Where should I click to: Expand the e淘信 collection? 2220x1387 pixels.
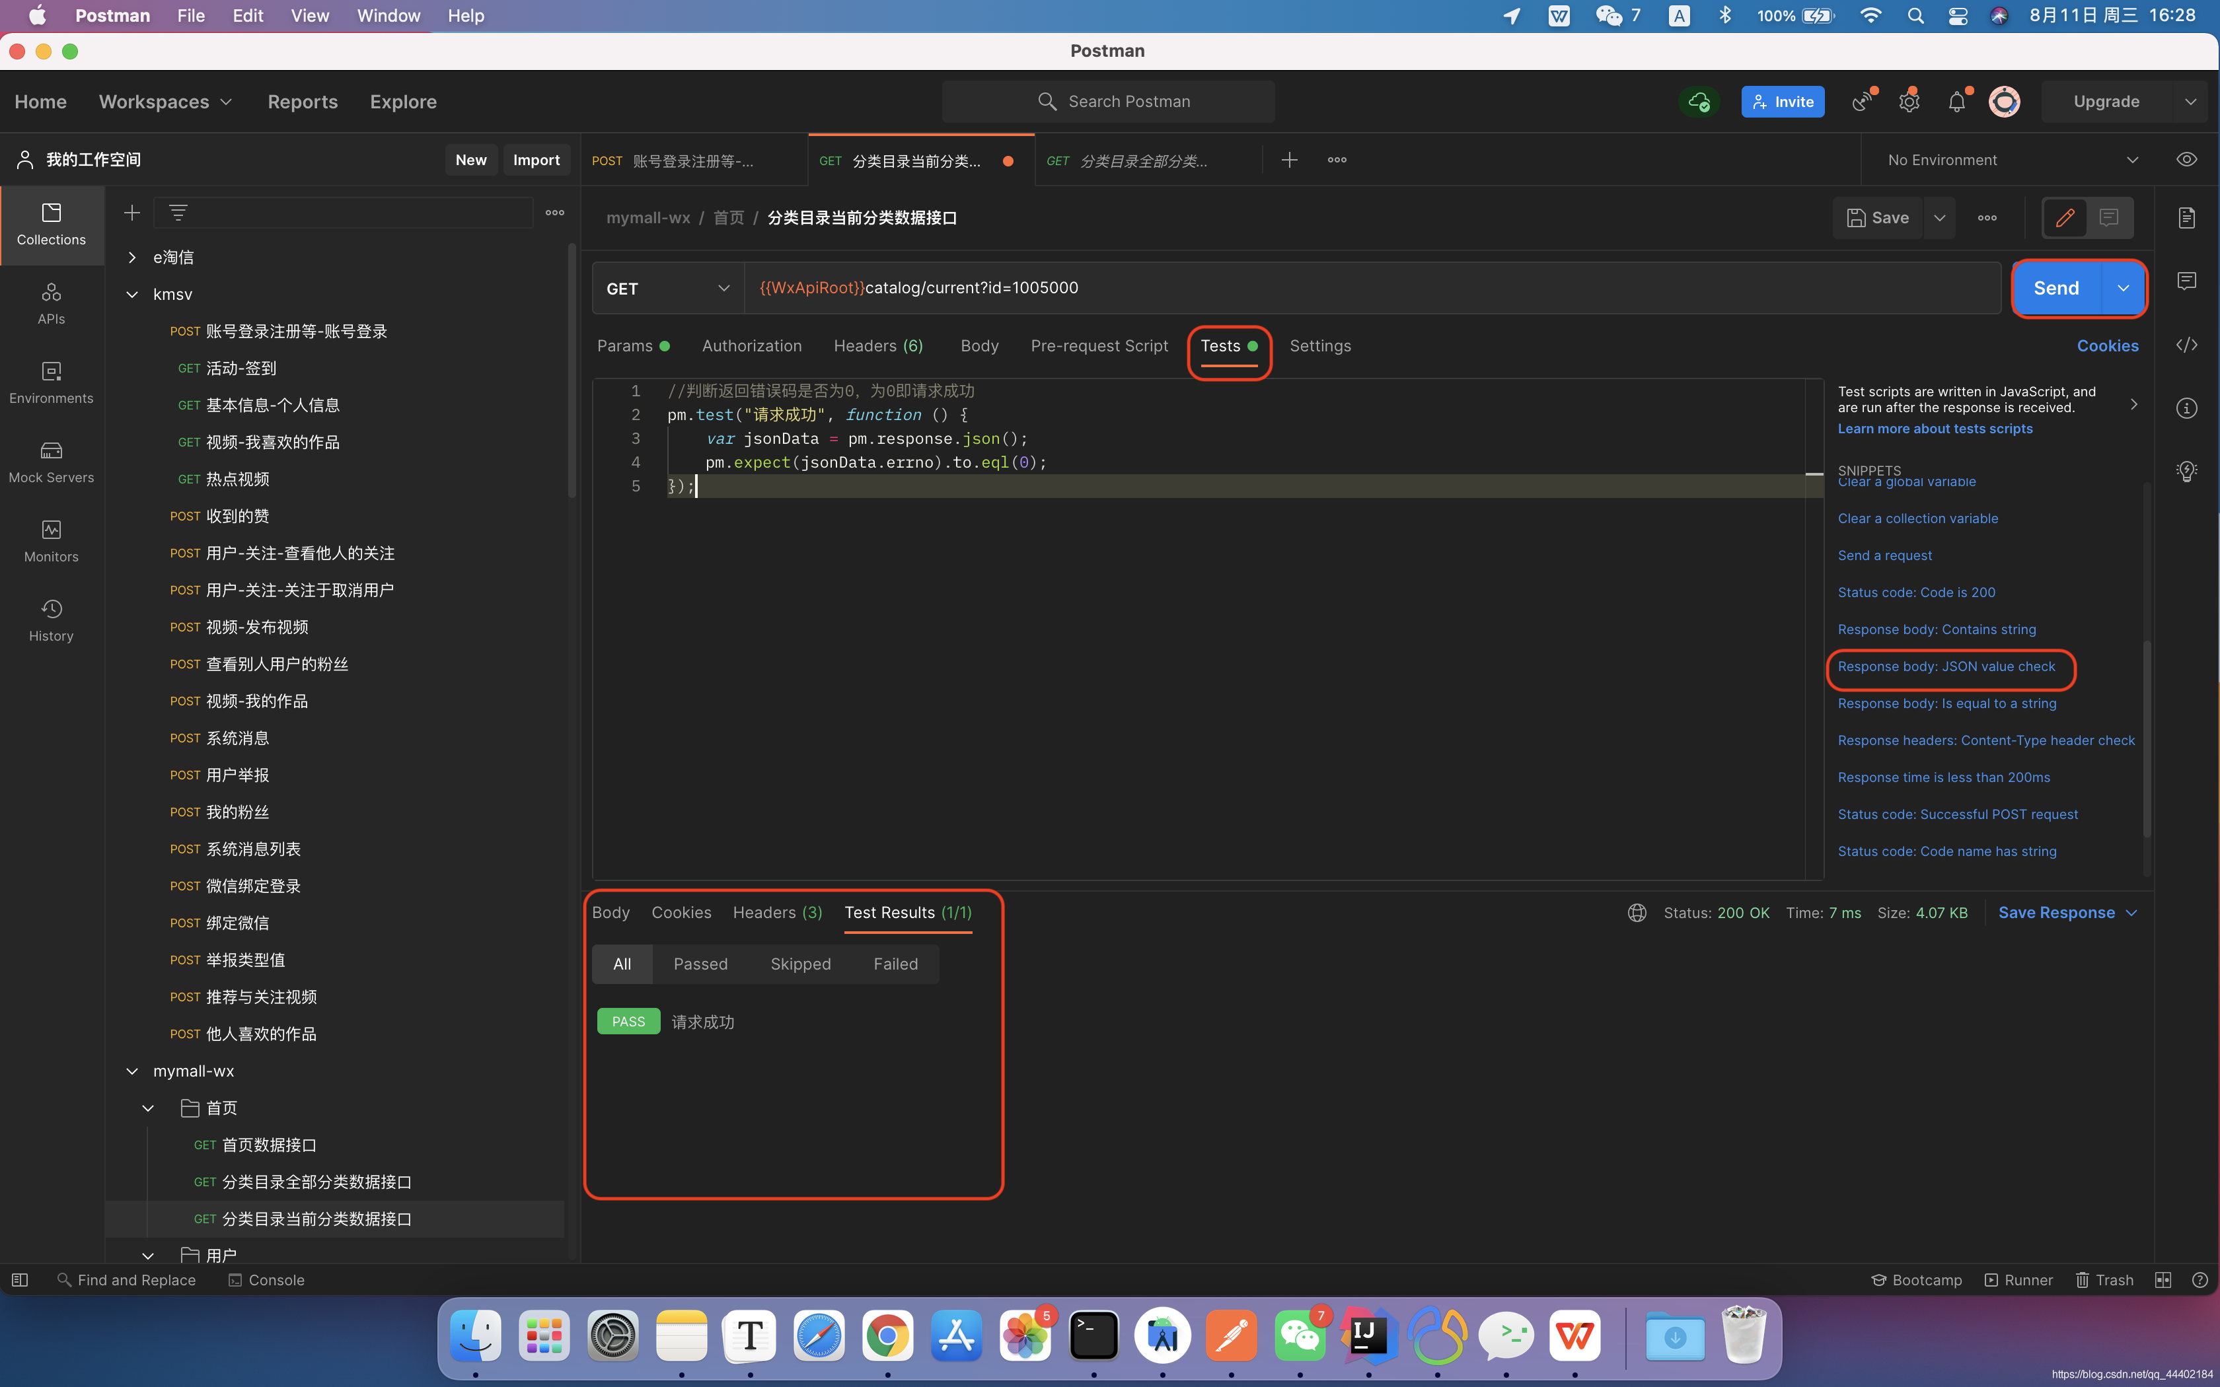(132, 257)
